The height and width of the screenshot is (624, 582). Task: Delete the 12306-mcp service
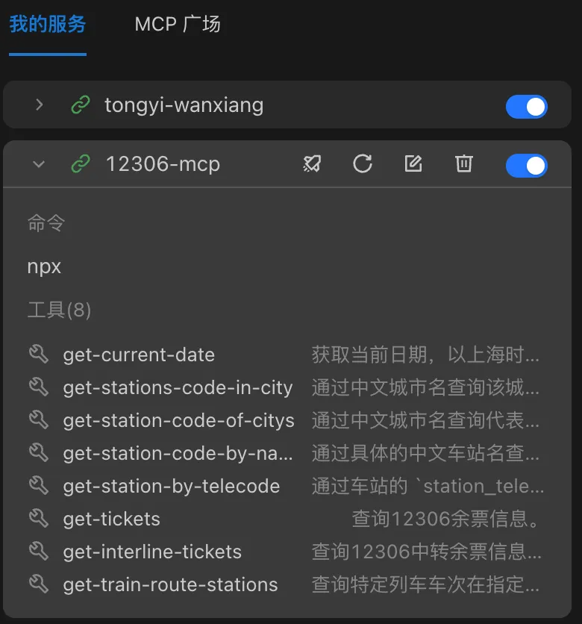click(464, 163)
